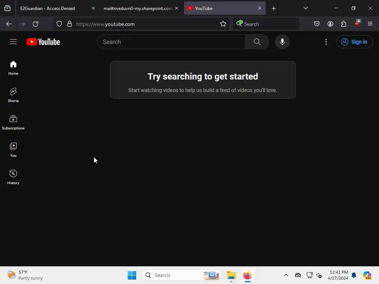Open the uBlock Origin extension icon
The width and height of the screenshot is (379, 284).
357,23
